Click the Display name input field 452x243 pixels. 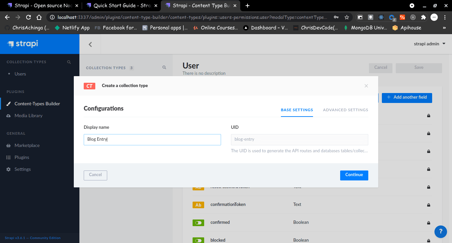coord(152,139)
